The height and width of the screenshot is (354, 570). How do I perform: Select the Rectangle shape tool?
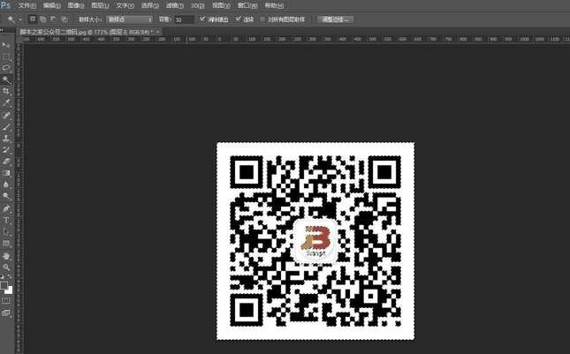click(6, 244)
